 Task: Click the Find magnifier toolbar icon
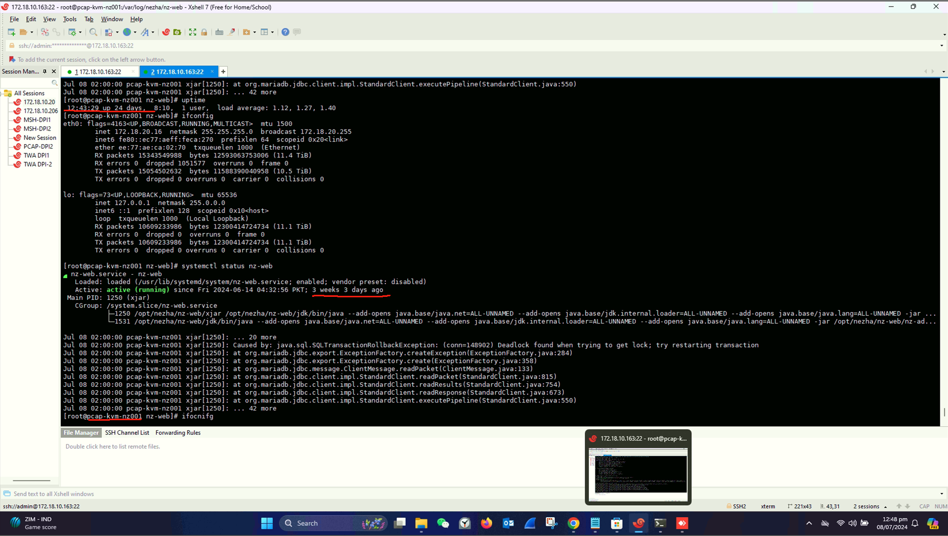[x=93, y=32]
